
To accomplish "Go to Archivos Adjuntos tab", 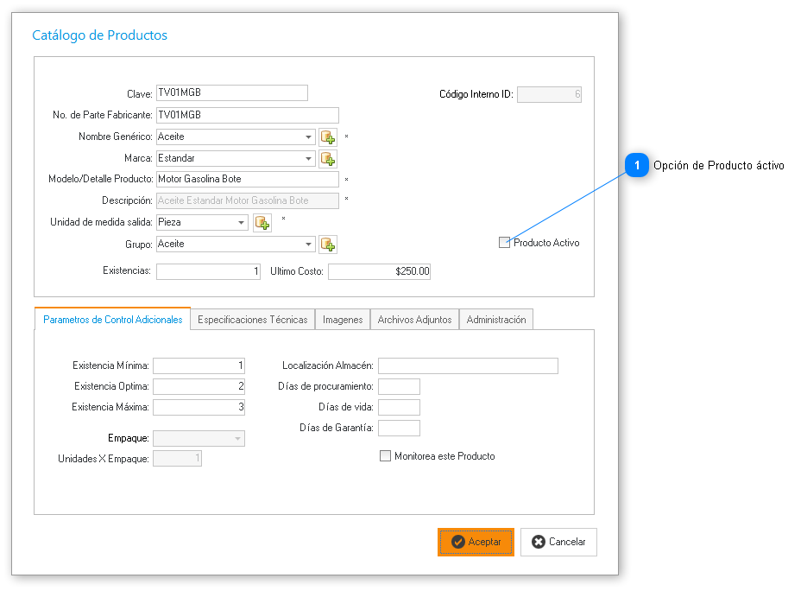I will pos(414,320).
